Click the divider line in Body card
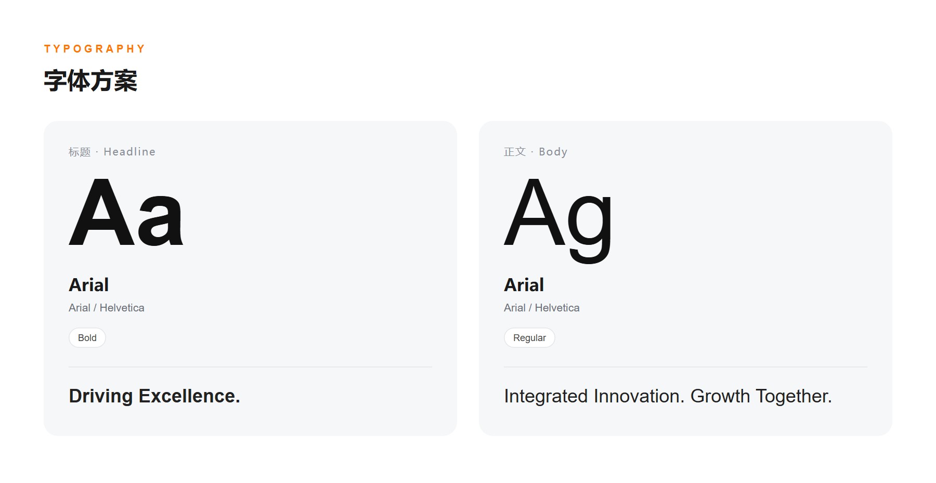The image size is (936, 483). [x=685, y=367]
